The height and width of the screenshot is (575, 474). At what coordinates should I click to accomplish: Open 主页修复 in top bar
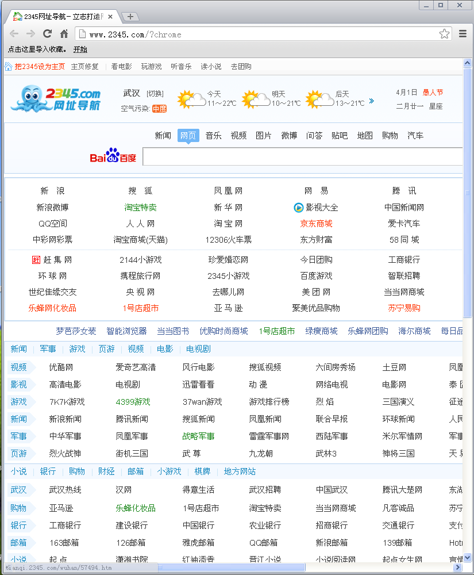[x=84, y=66]
